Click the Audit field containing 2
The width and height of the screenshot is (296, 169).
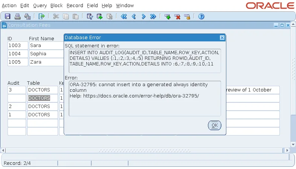click(x=17, y=107)
